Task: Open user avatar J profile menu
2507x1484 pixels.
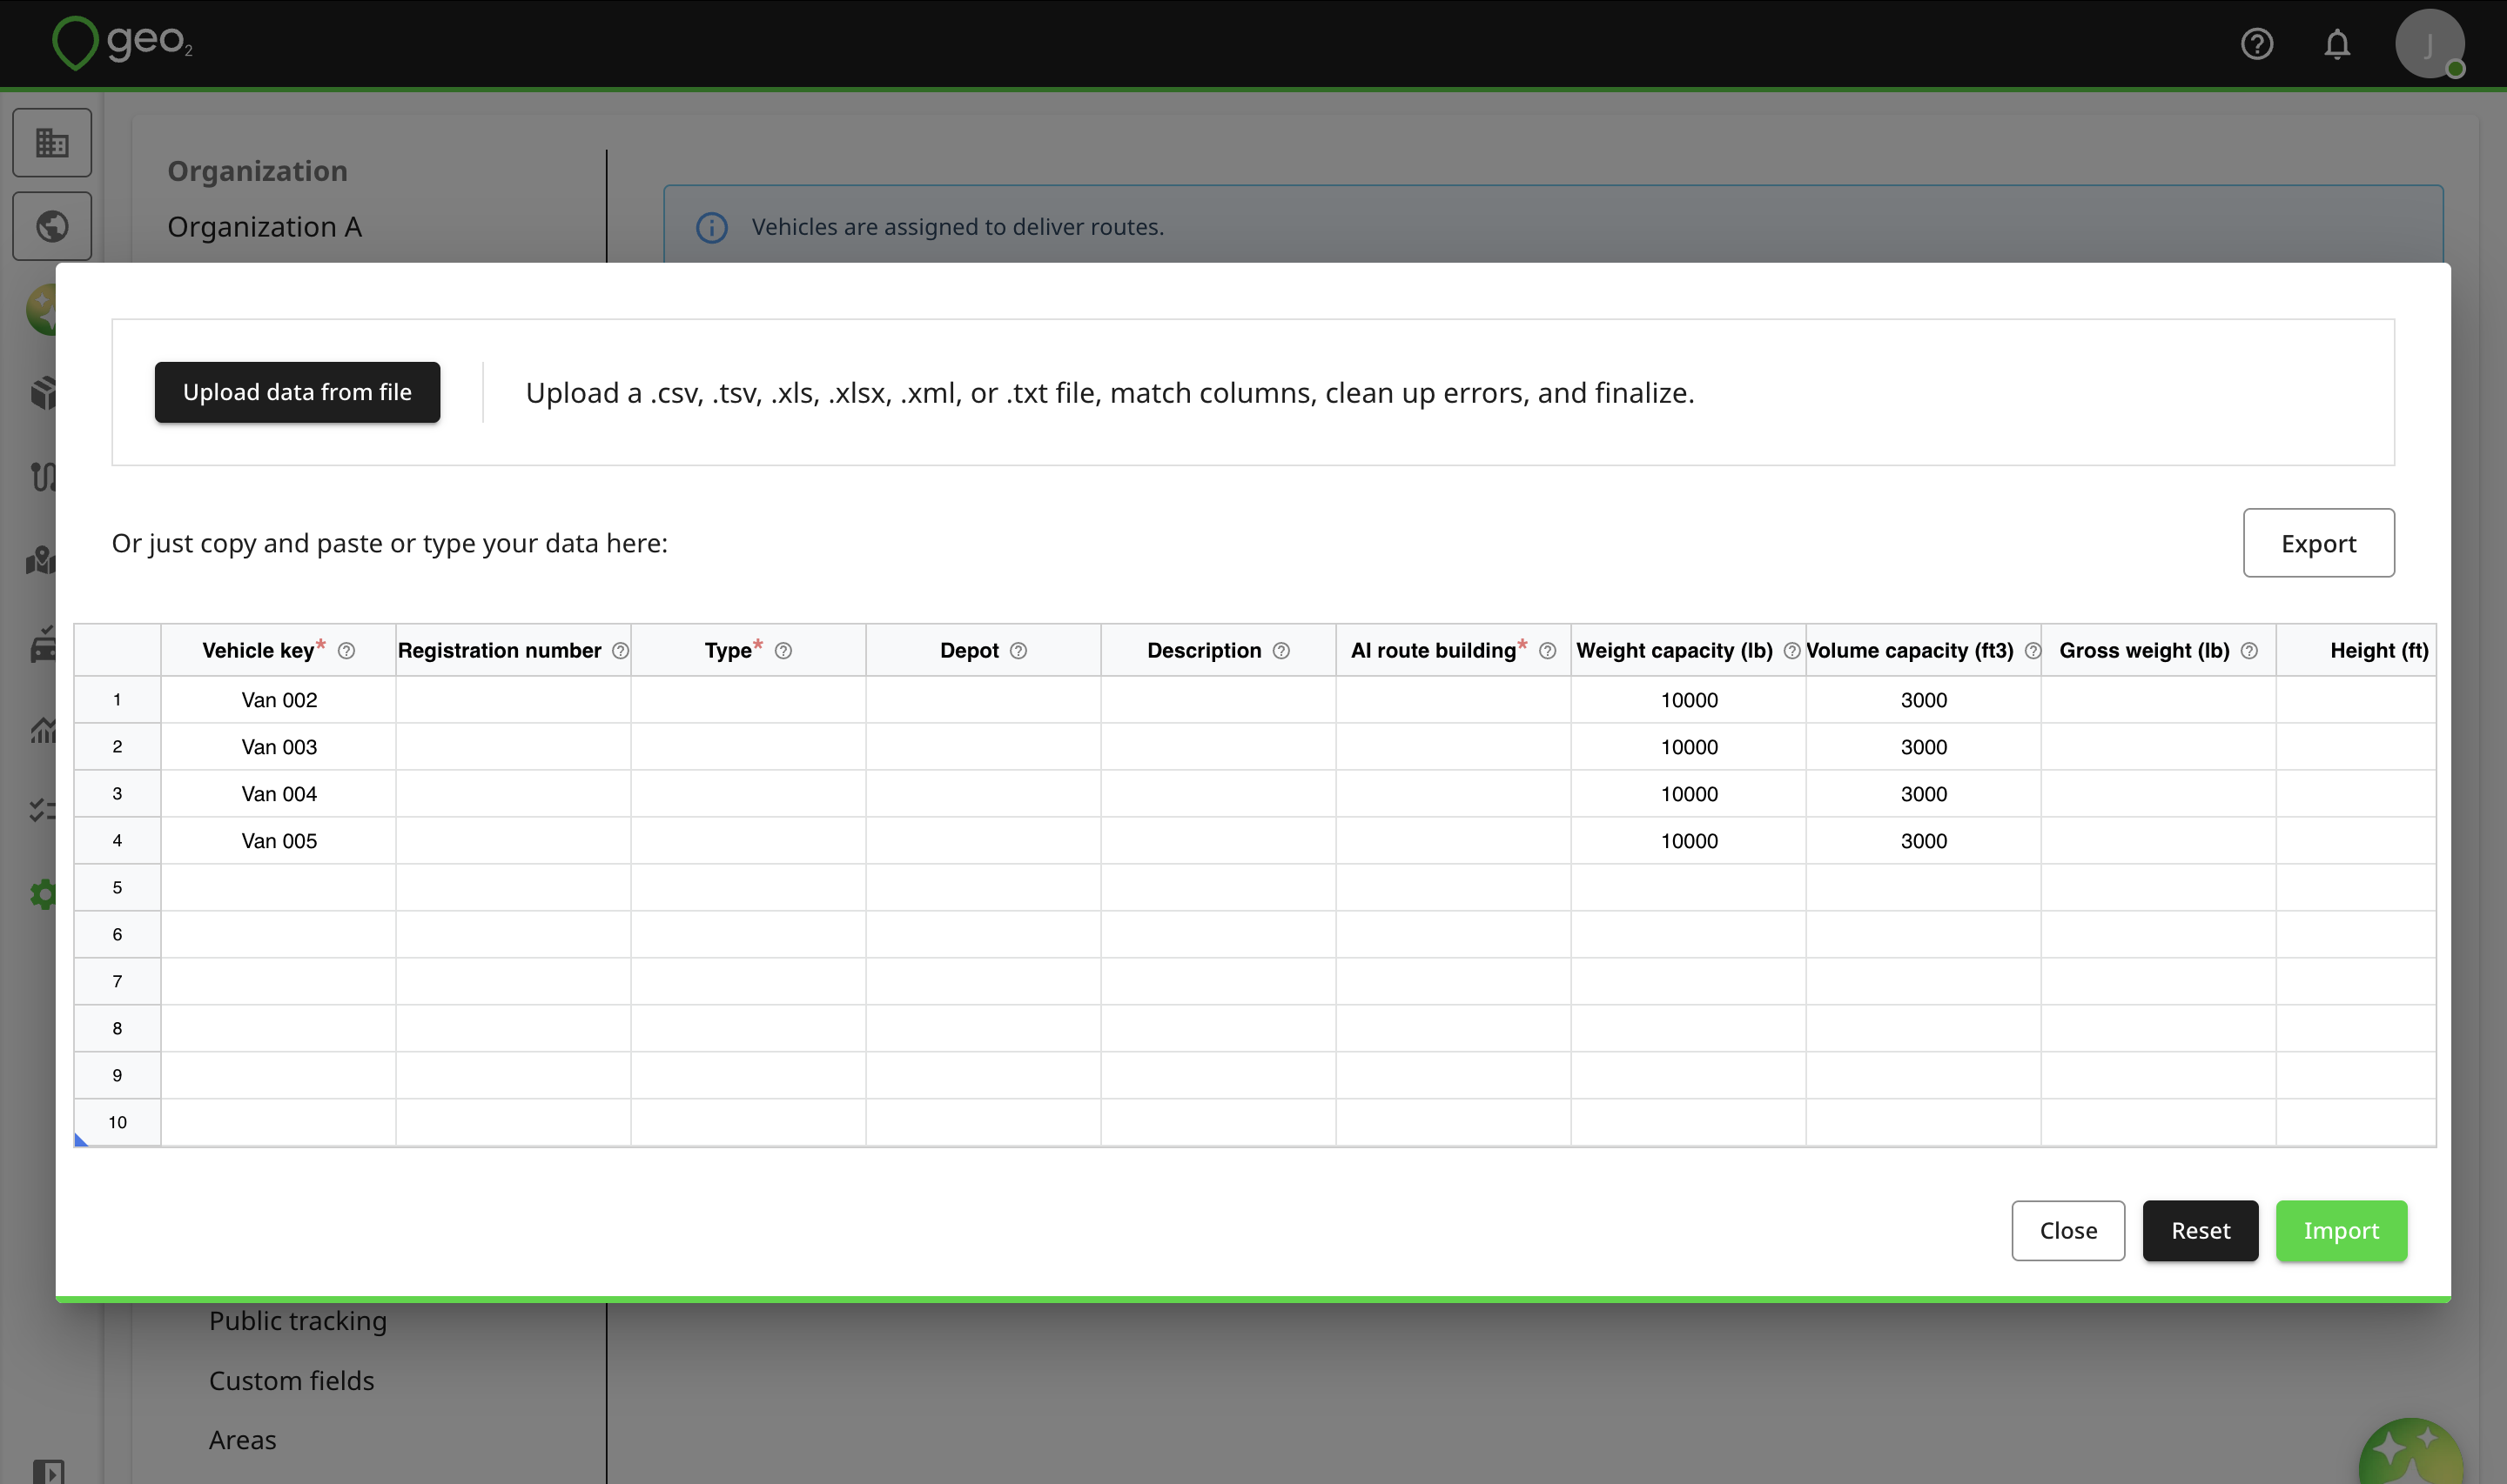Action: click(2429, 44)
